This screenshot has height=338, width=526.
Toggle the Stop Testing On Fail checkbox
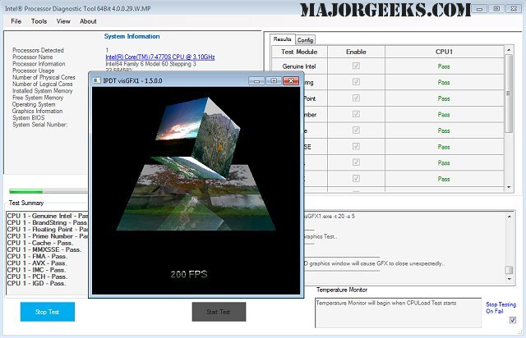point(513,320)
